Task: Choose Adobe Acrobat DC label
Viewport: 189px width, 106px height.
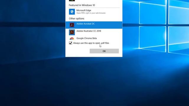Action: [x=85, y=24]
